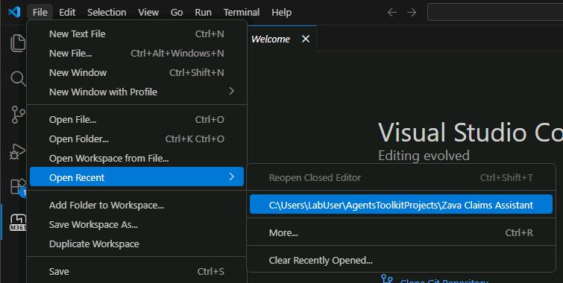Open the Terminal menu
This screenshot has width=563, height=283.
coord(242,12)
